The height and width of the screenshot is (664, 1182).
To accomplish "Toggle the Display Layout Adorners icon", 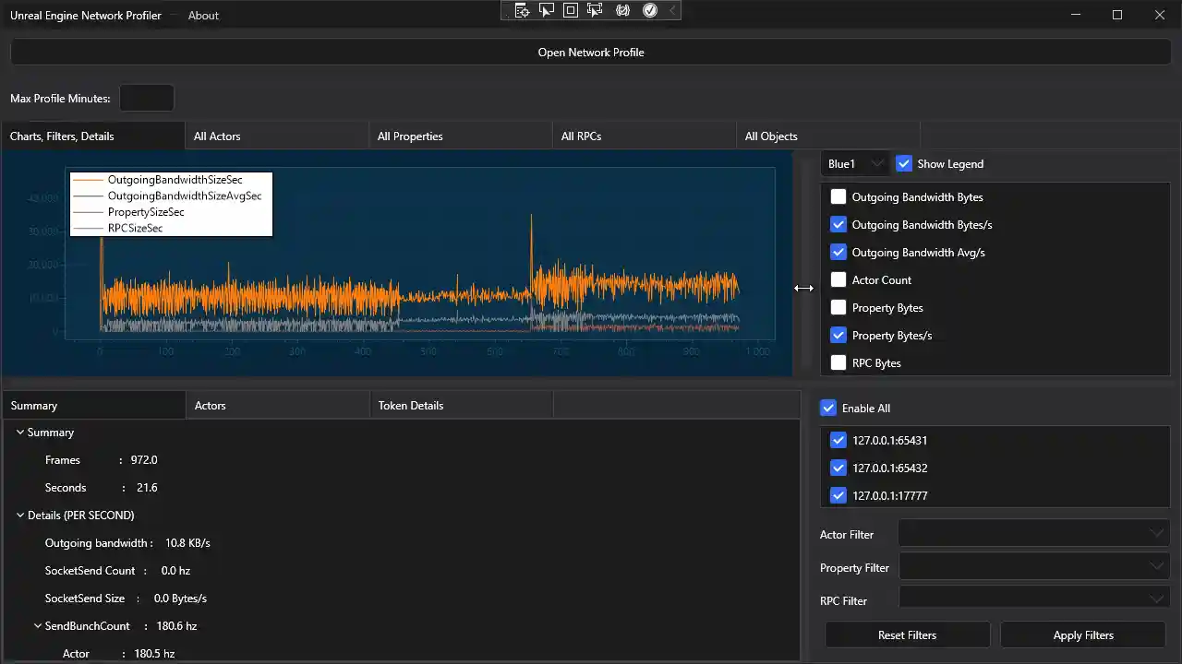I will point(571,10).
